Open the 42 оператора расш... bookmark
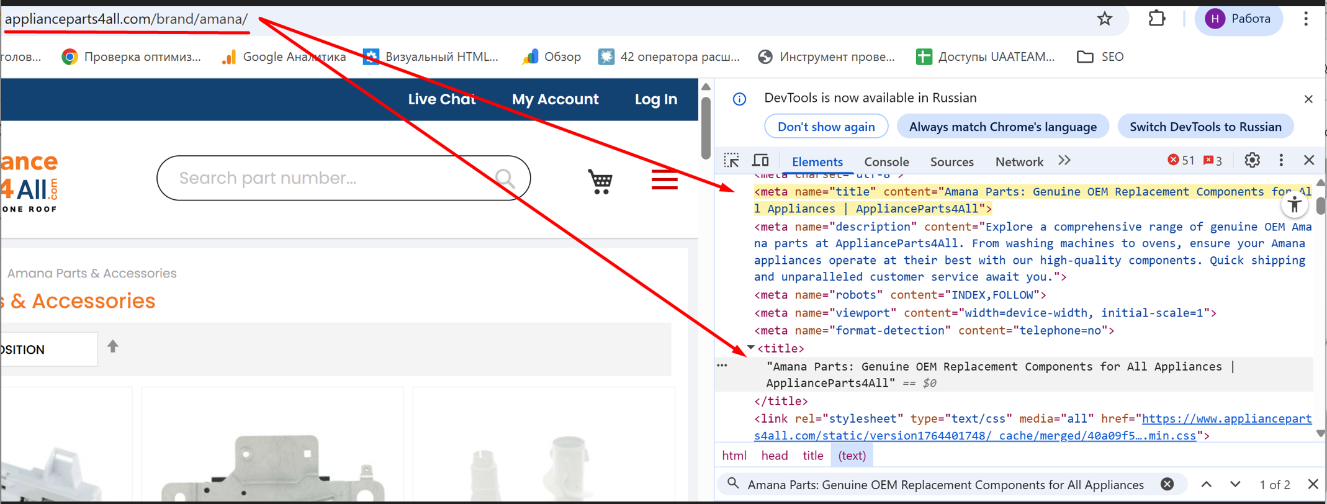This screenshot has width=1327, height=504. click(669, 57)
